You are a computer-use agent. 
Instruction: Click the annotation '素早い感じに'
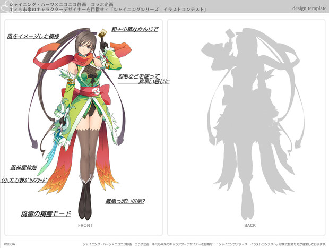click(154, 81)
